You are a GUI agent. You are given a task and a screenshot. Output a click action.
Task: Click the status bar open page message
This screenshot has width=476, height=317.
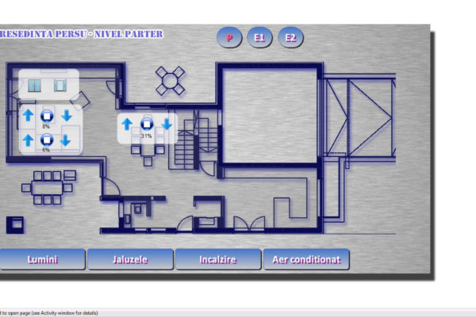pos(49,313)
